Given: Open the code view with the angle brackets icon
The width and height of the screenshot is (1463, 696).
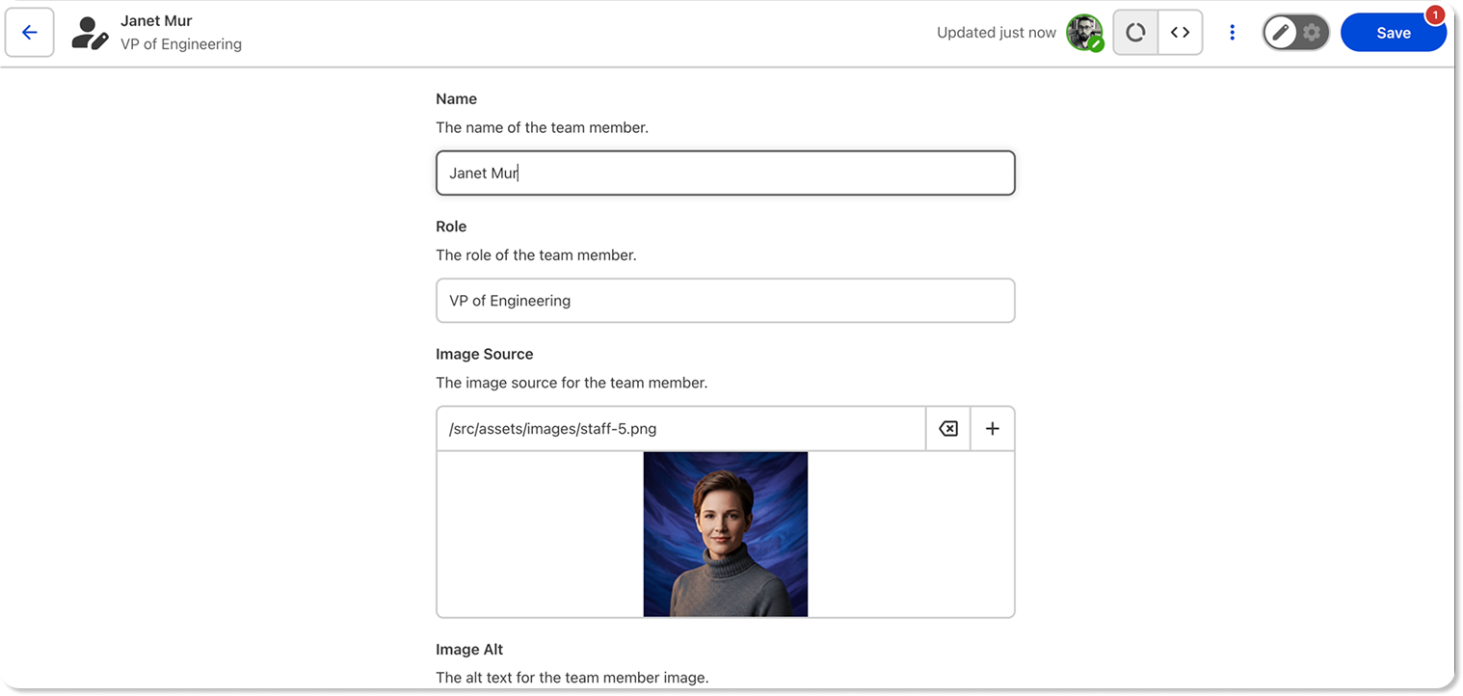Looking at the screenshot, I should [x=1181, y=32].
